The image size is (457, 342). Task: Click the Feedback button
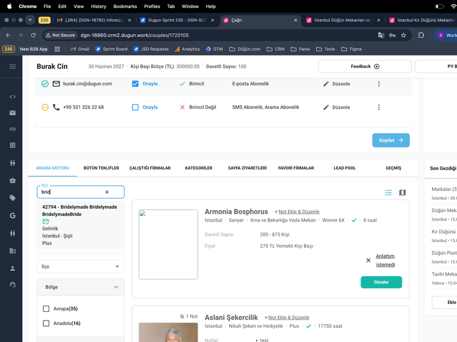[x=365, y=66]
